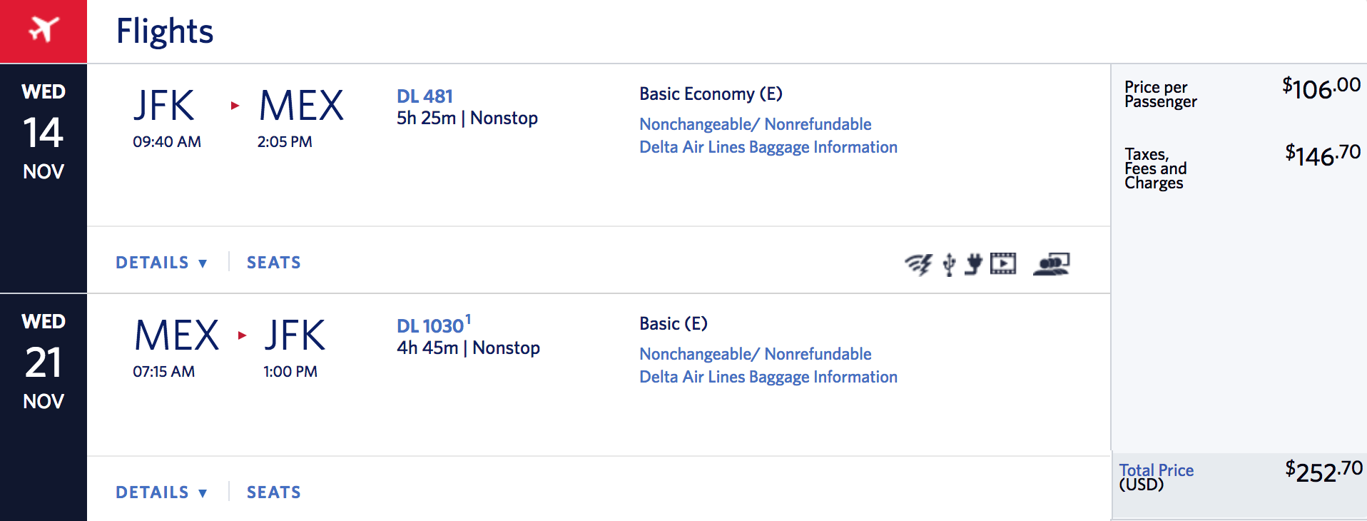
Task: Click the USB port amenity icon
Action: 949,264
